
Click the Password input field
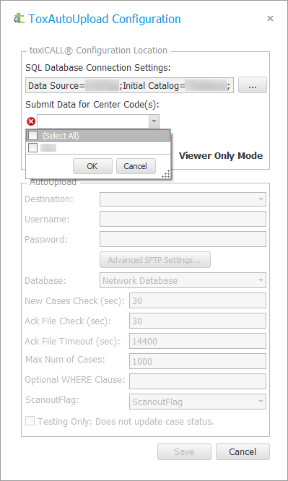click(183, 239)
